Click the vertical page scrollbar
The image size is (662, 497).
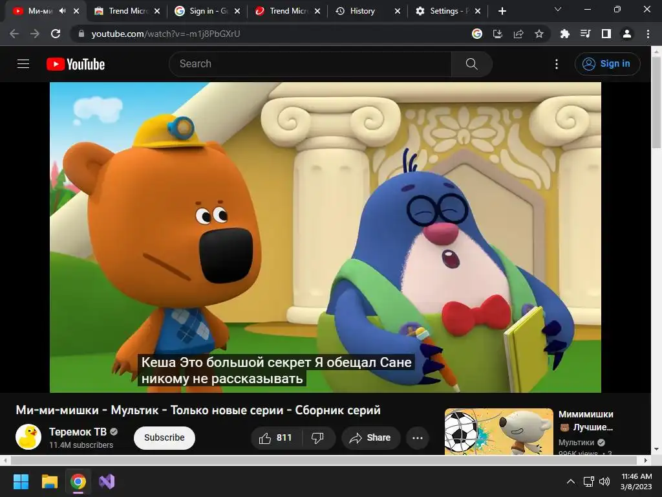(x=656, y=102)
